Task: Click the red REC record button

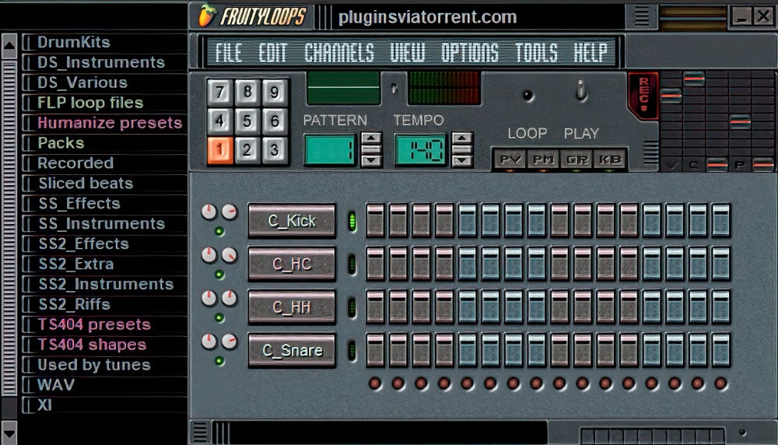Action: (x=644, y=96)
